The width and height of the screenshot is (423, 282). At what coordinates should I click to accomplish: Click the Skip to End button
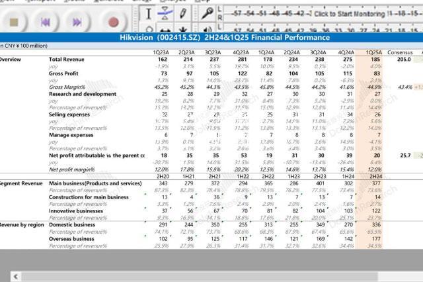[x=77, y=22]
